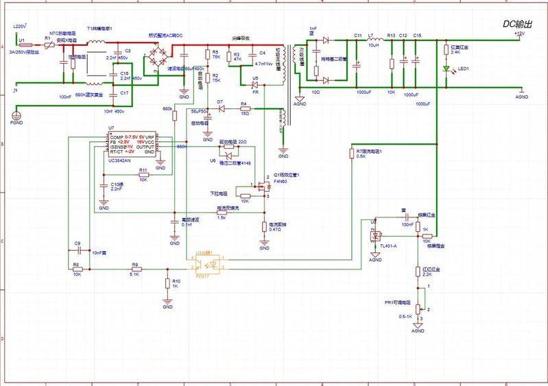Select the C10 2.2nF capacitor symbol
The height and width of the screenshot is (386, 548).
104,186
